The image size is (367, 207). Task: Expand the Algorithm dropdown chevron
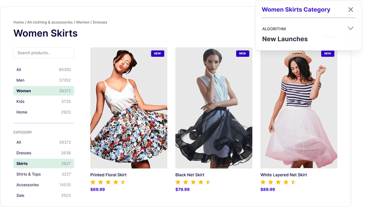tap(350, 28)
